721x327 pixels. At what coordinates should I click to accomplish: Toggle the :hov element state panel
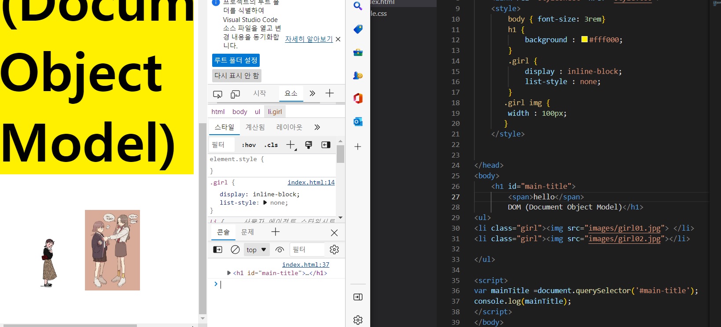[x=249, y=145]
